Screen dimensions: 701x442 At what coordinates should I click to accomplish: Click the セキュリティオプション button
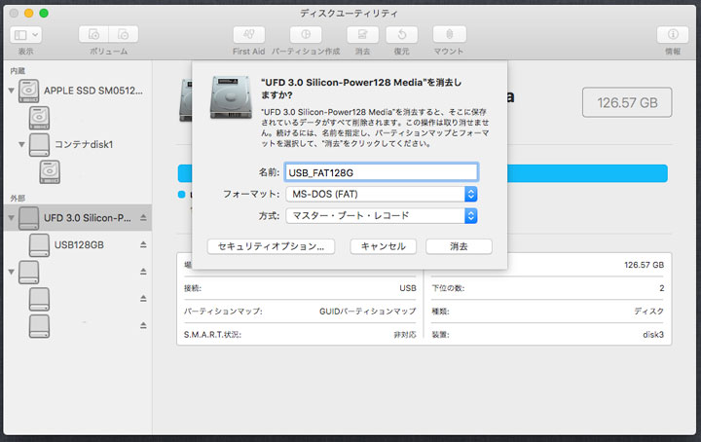click(271, 246)
